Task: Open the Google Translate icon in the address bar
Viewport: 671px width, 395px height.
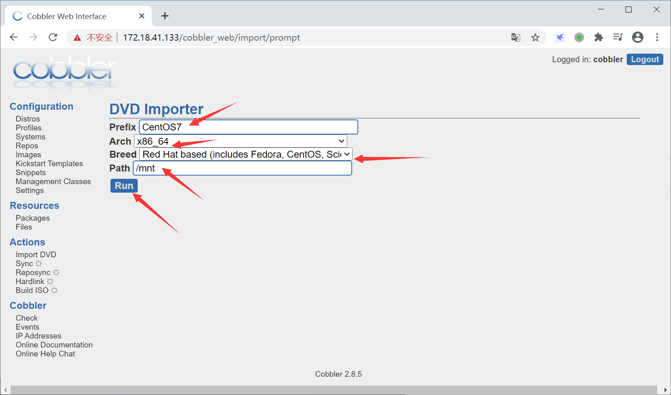Action: [x=516, y=37]
